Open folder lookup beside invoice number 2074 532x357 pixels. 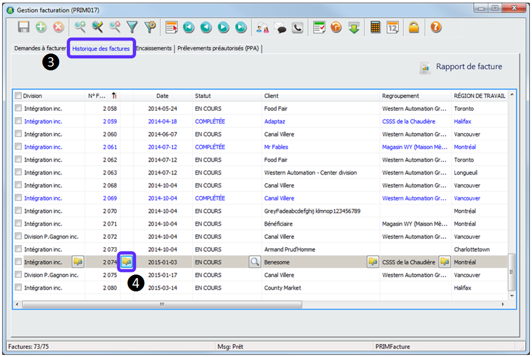click(127, 261)
